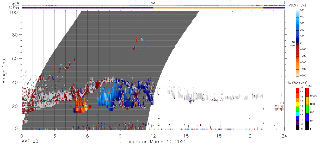
Task: Click the x-axis tick label '6'
Action: (x=87, y=136)
